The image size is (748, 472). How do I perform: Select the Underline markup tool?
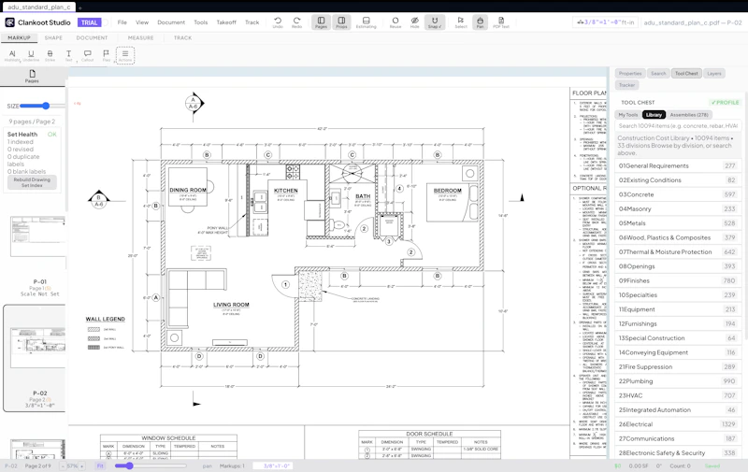pyautogui.click(x=31, y=56)
